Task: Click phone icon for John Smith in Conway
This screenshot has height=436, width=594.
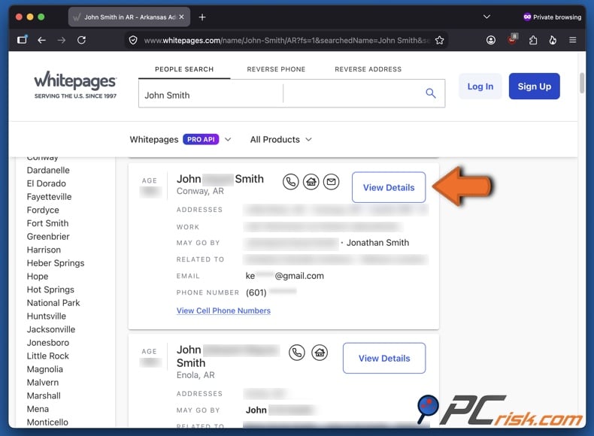Action: [290, 182]
